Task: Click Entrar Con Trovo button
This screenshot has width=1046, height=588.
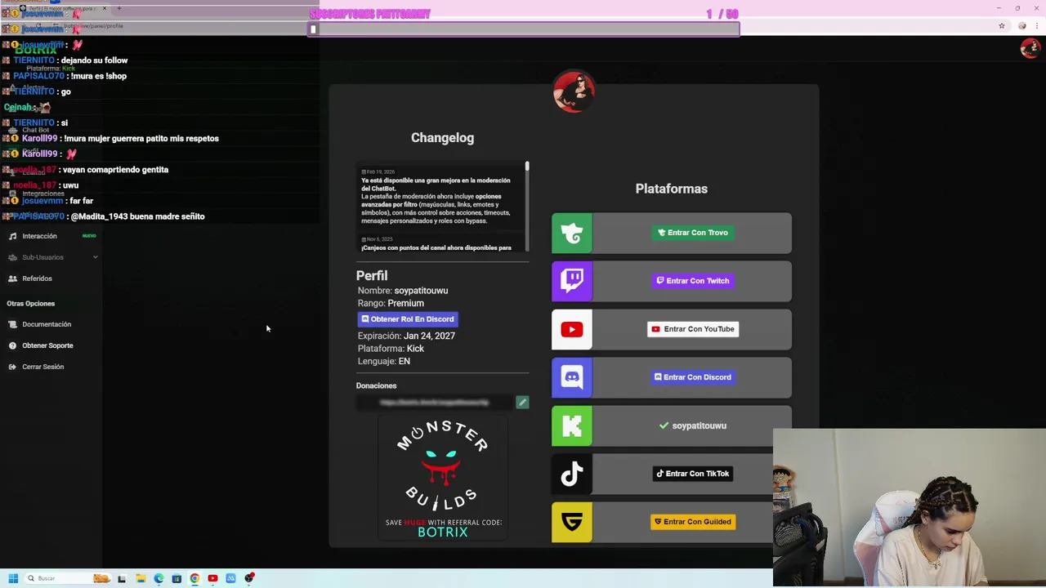Action: click(x=692, y=233)
